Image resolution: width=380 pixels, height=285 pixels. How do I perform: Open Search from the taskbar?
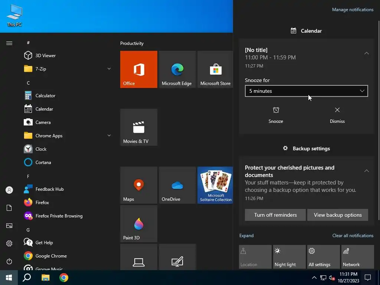click(x=27, y=278)
